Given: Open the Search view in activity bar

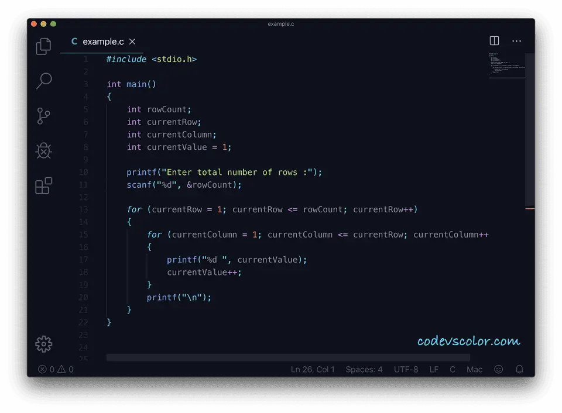Looking at the screenshot, I should point(43,81).
